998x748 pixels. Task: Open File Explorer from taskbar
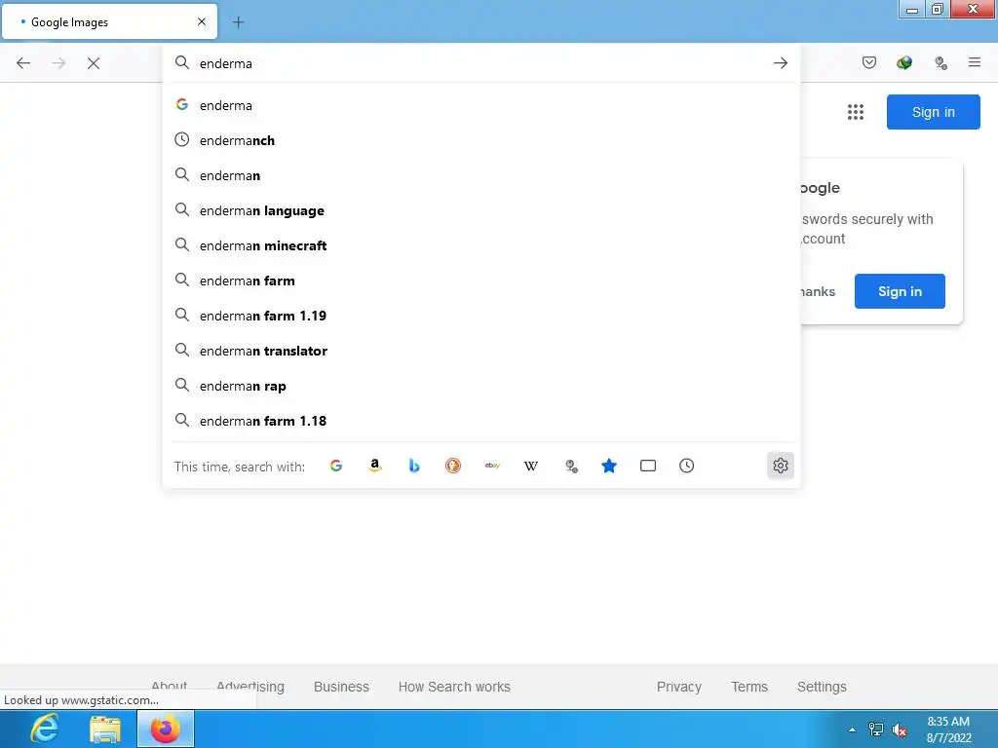105,729
